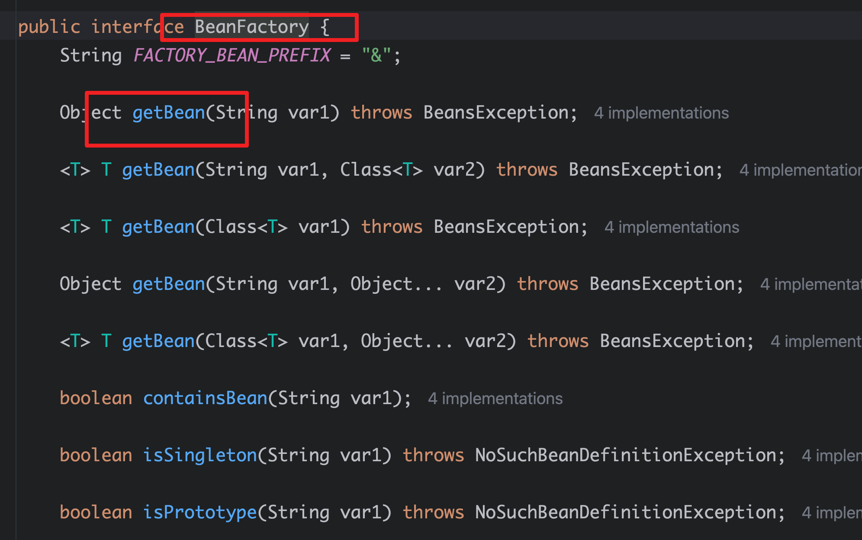This screenshot has height=540, width=862.
Task: Click getBean(Class<T> var1) method name
Action: (x=158, y=227)
